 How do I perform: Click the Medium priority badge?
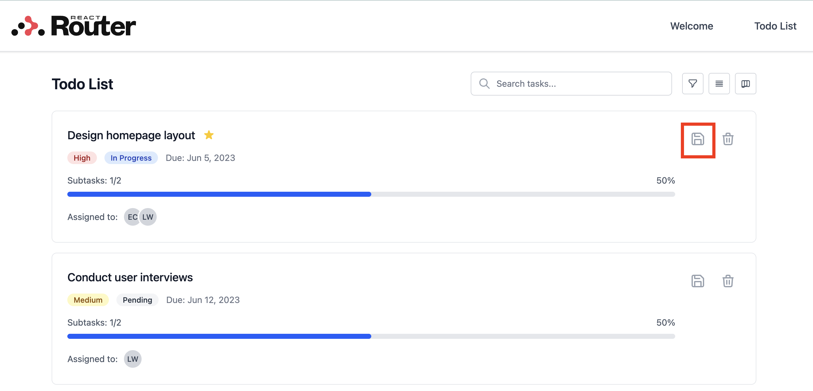coord(88,300)
